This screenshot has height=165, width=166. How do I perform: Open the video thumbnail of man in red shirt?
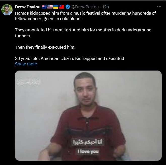pos(88,116)
